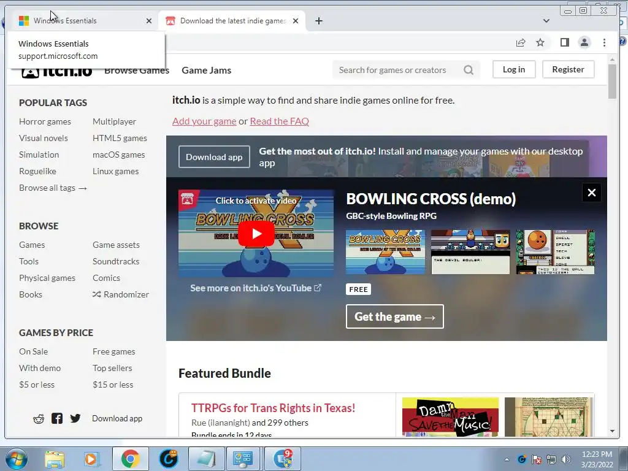The height and width of the screenshot is (471, 628).
Task: Show hidden tray icons arrow
Action: pos(507,459)
